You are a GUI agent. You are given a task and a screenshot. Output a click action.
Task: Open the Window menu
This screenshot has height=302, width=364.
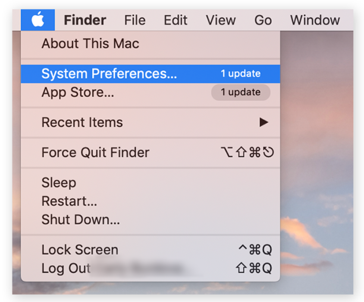[x=315, y=20]
